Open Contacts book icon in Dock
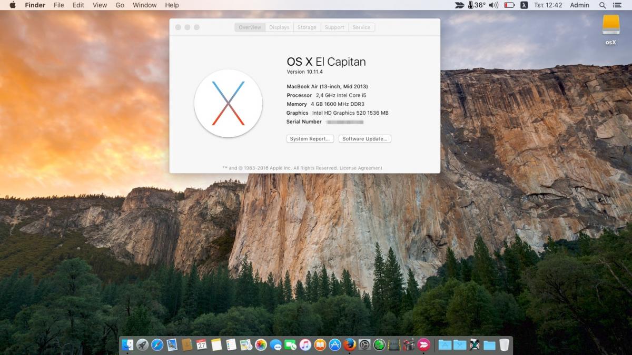Image resolution: width=632 pixels, height=355 pixels. [x=186, y=345]
